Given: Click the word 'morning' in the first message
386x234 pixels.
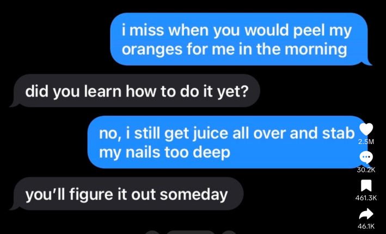Looking at the screenshot, I should coord(316,49).
